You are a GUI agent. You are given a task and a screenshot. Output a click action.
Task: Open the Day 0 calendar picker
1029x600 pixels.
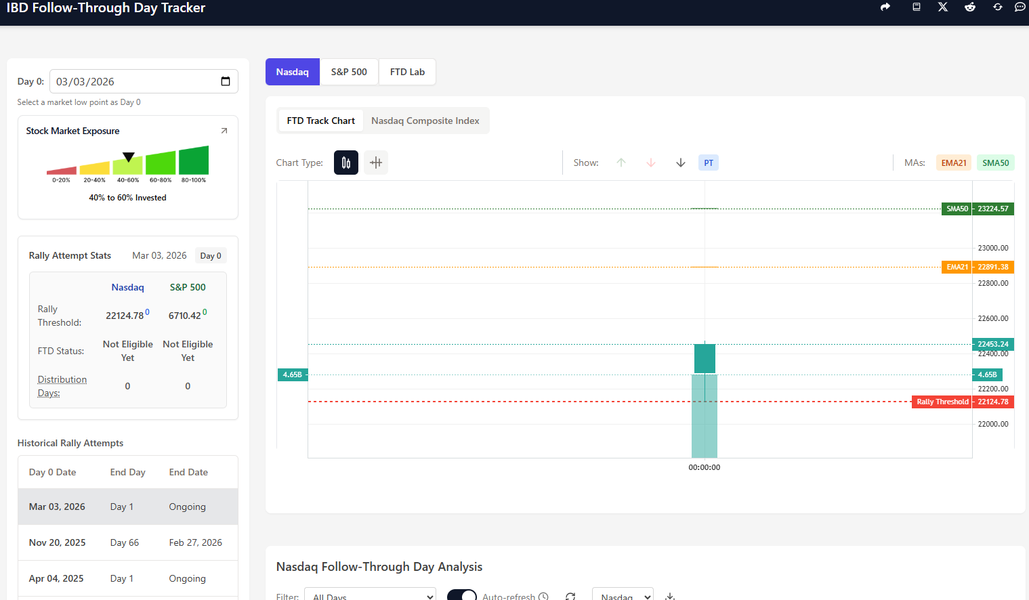pyautogui.click(x=226, y=81)
